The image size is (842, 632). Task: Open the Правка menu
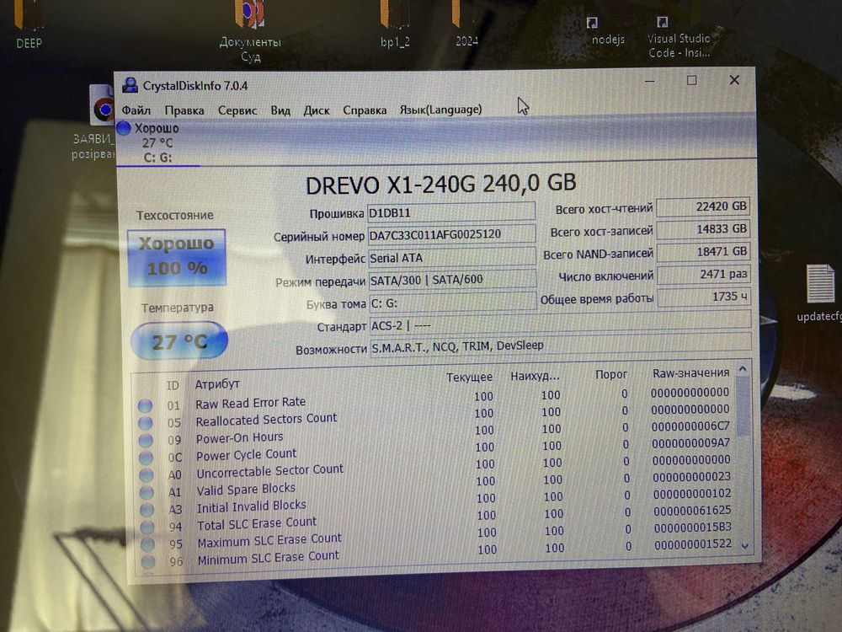[x=184, y=110]
